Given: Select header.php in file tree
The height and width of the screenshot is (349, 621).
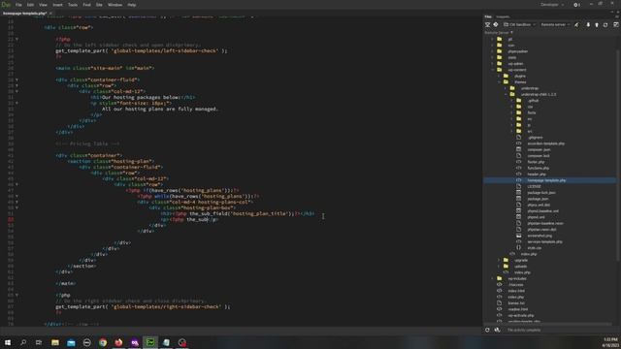Looking at the screenshot, I should [537, 174].
